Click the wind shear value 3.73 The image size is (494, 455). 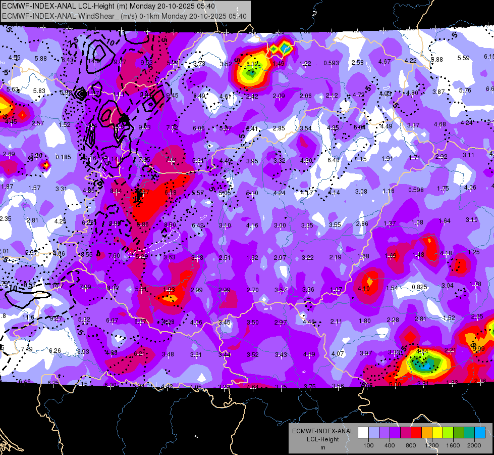(199, 64)
